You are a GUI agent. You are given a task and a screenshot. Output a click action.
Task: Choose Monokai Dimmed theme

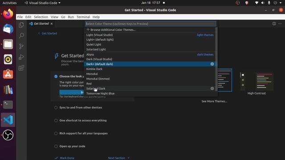click(150, 79)
